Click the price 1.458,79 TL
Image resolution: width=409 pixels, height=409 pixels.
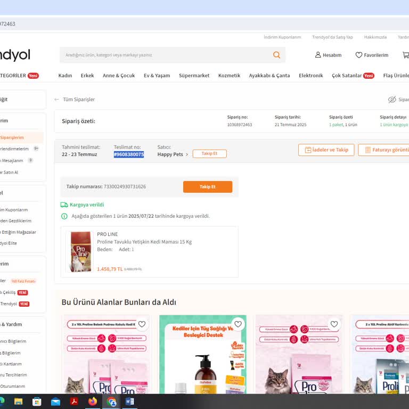pyautogui.click(x=110, y=269)
